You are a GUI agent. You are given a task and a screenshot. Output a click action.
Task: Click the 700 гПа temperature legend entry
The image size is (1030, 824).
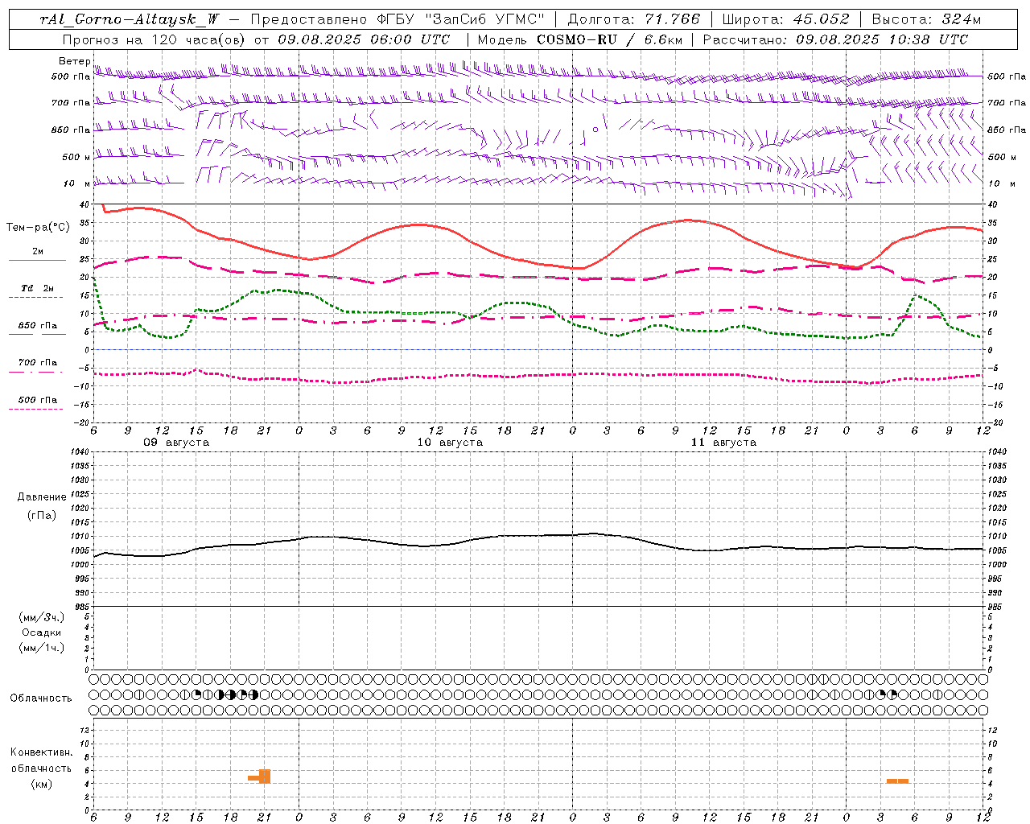(38, 362)
